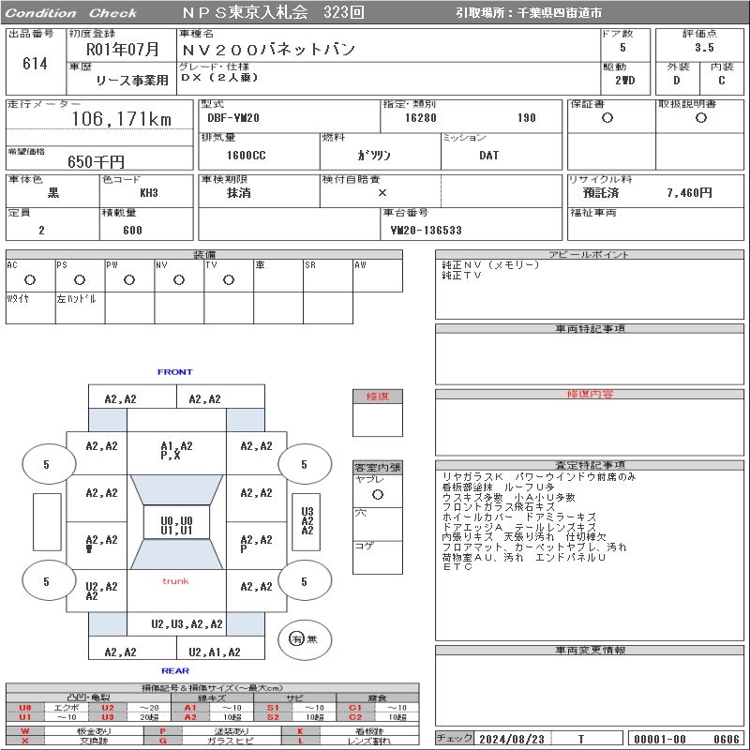Click the red 'trunk' label

click(x=175, y=581)
